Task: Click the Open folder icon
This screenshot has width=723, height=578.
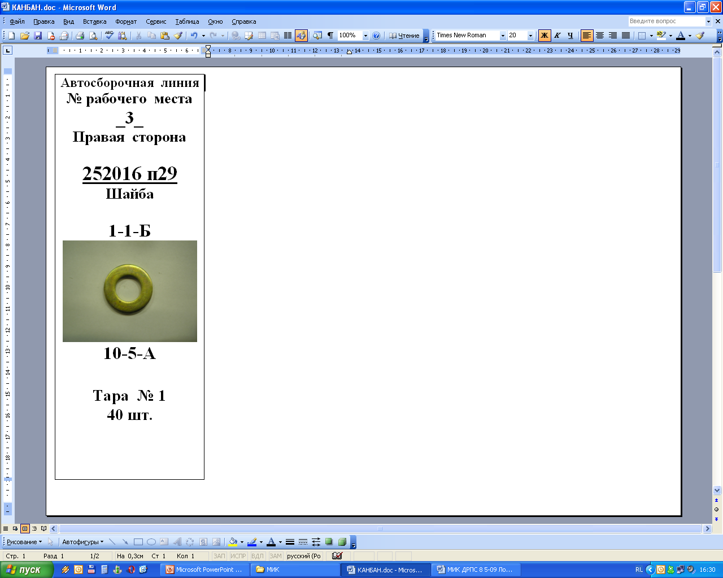Action: 24,36
